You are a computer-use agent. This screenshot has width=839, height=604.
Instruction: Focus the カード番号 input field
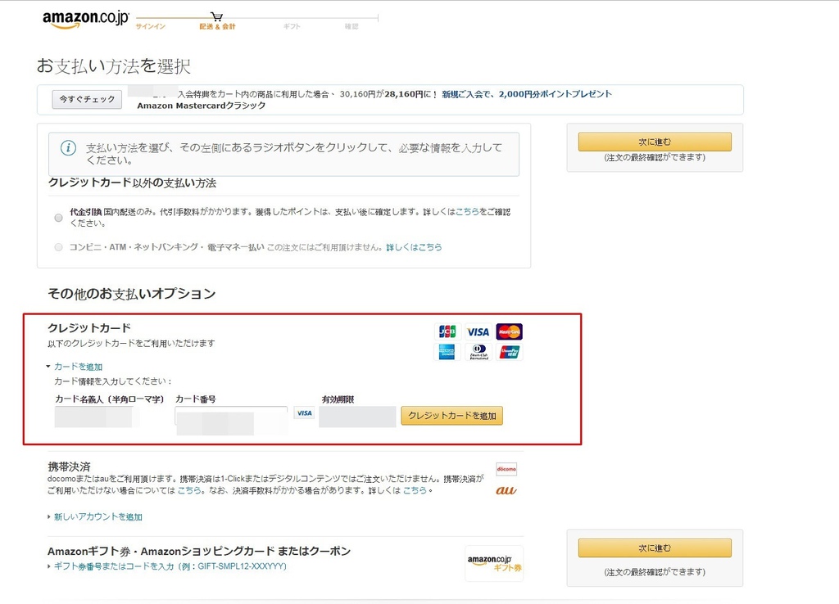[231, 417]
